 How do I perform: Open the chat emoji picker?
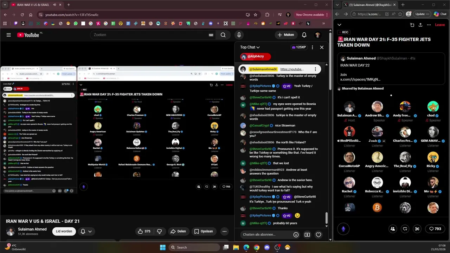296,234
